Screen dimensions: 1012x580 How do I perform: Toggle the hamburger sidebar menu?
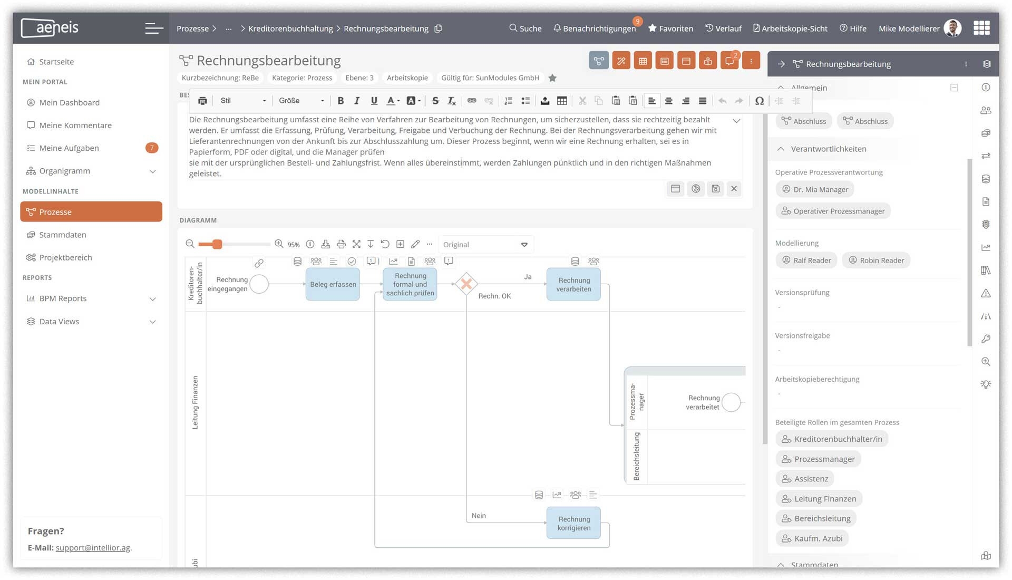[153, 28]
